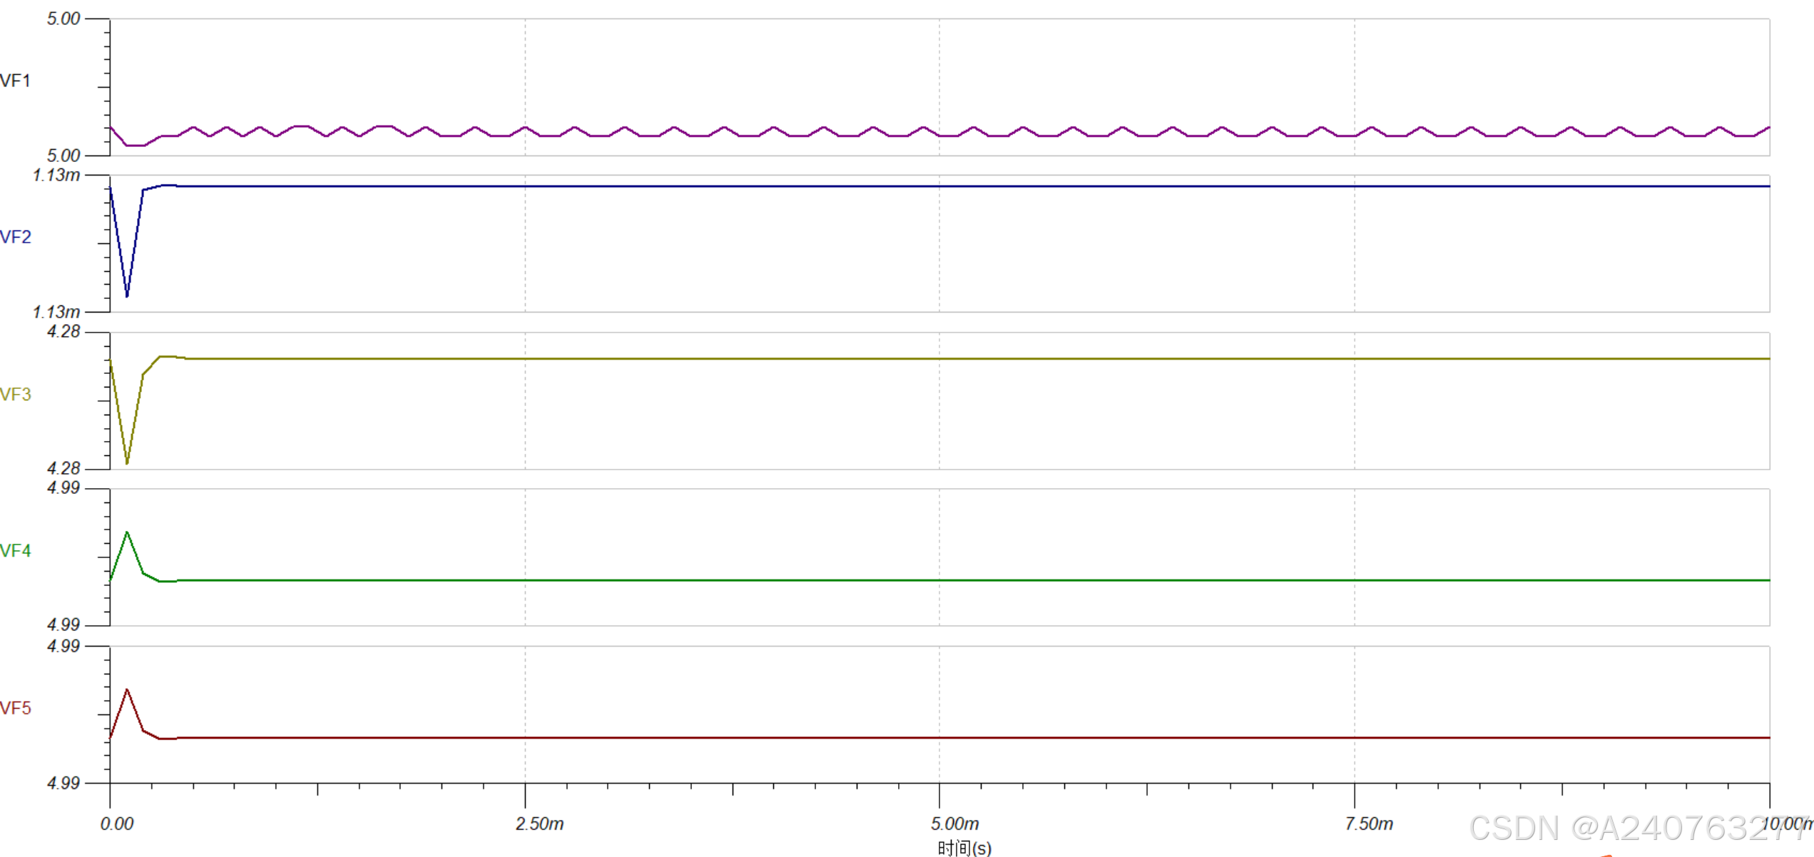Click the upper 5.00 VF1 axis value
The image size is (1814, 857).
point(63,19)
